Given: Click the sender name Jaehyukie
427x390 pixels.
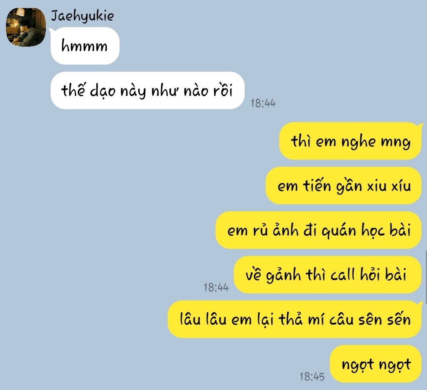Looking at the screenshot, I should [x=82, y=16].
